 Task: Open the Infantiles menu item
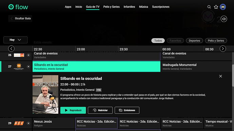pos(129,7)
